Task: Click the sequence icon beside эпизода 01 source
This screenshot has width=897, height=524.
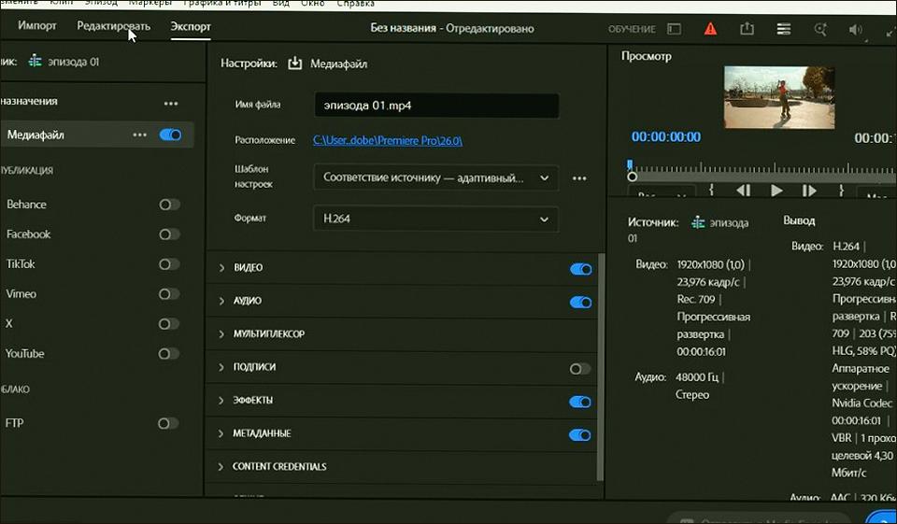Action: (x=35, y=62)
